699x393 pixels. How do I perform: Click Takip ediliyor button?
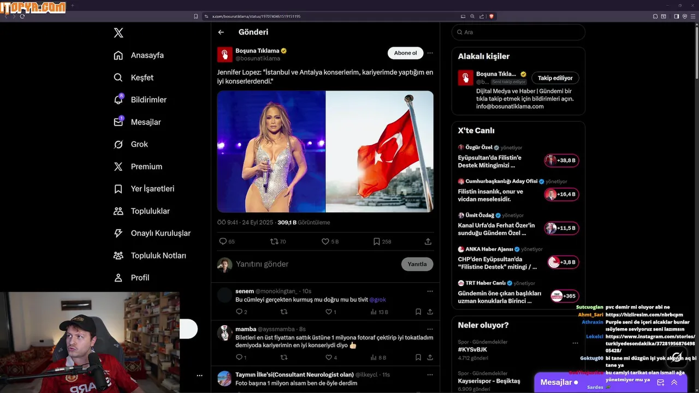tap(555, 78)
